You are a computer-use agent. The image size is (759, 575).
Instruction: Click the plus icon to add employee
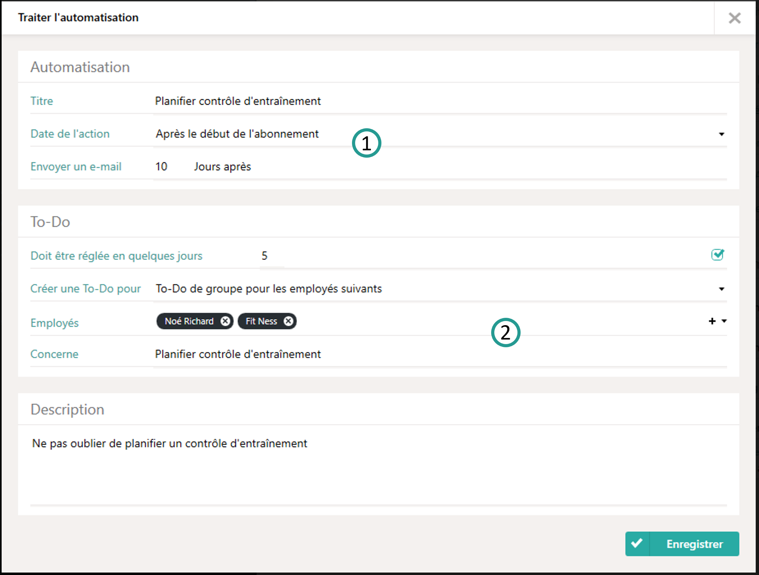(x=712, y=321)
